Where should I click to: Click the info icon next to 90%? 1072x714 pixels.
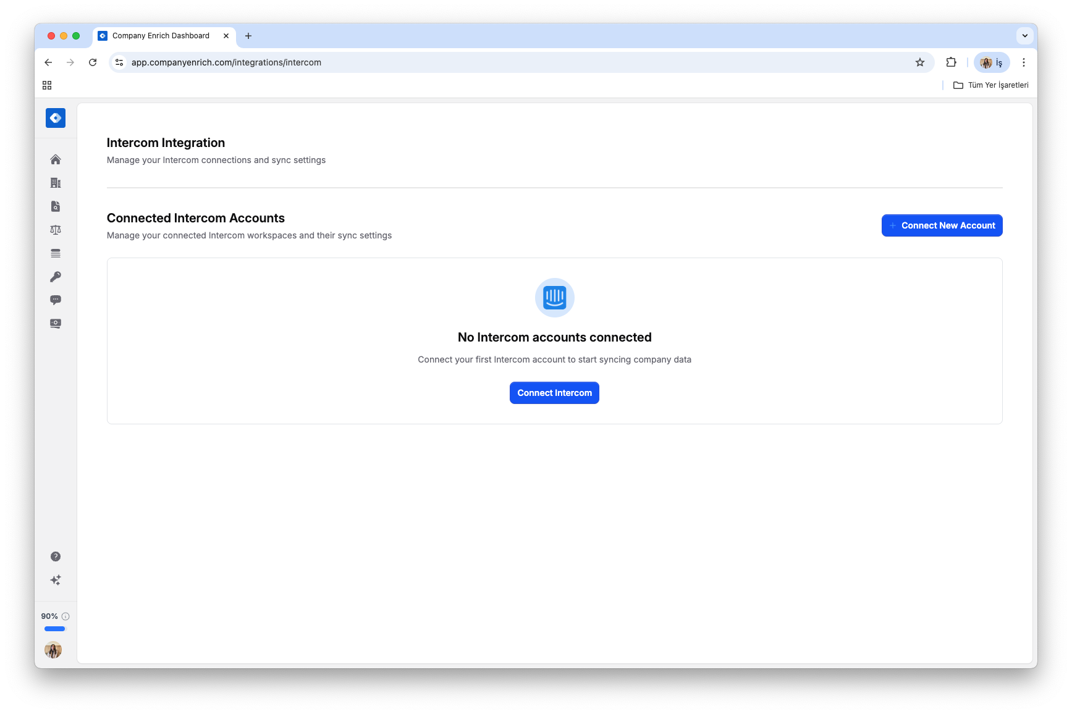point(65,616)
